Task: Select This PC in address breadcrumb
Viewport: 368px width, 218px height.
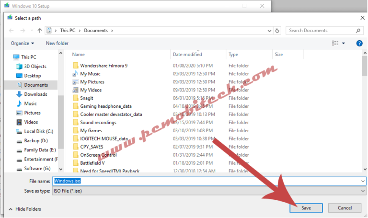Action: (68, 31)
